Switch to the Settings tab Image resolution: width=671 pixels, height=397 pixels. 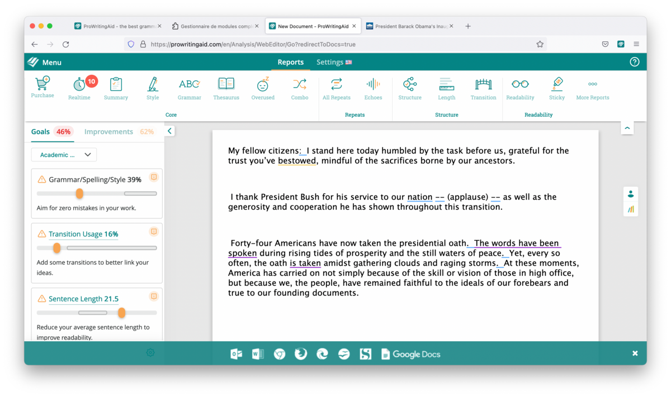(334, 62)
